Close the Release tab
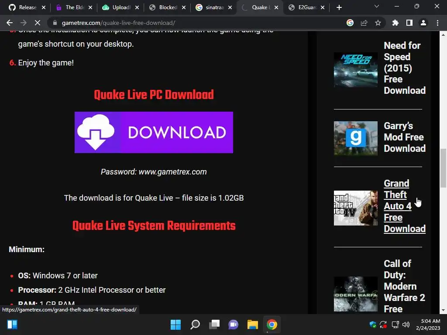Screen dimensions: 447x335 (44, 7)
